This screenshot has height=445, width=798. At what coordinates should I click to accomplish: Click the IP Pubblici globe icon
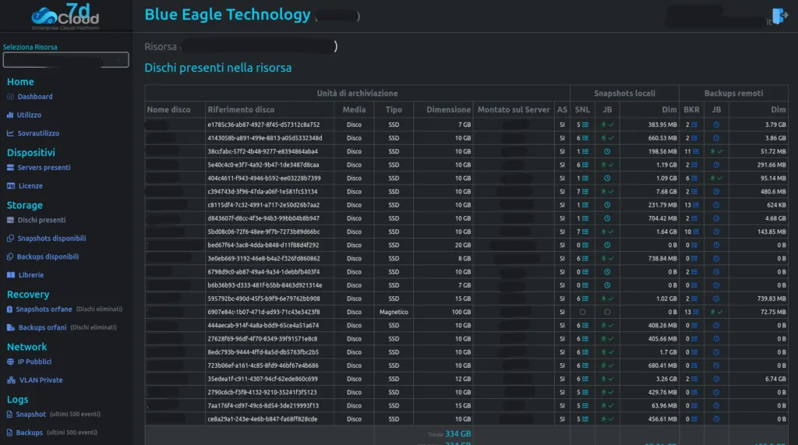click(10, 362)
